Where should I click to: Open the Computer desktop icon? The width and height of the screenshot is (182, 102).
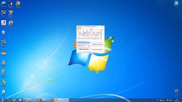3,4
